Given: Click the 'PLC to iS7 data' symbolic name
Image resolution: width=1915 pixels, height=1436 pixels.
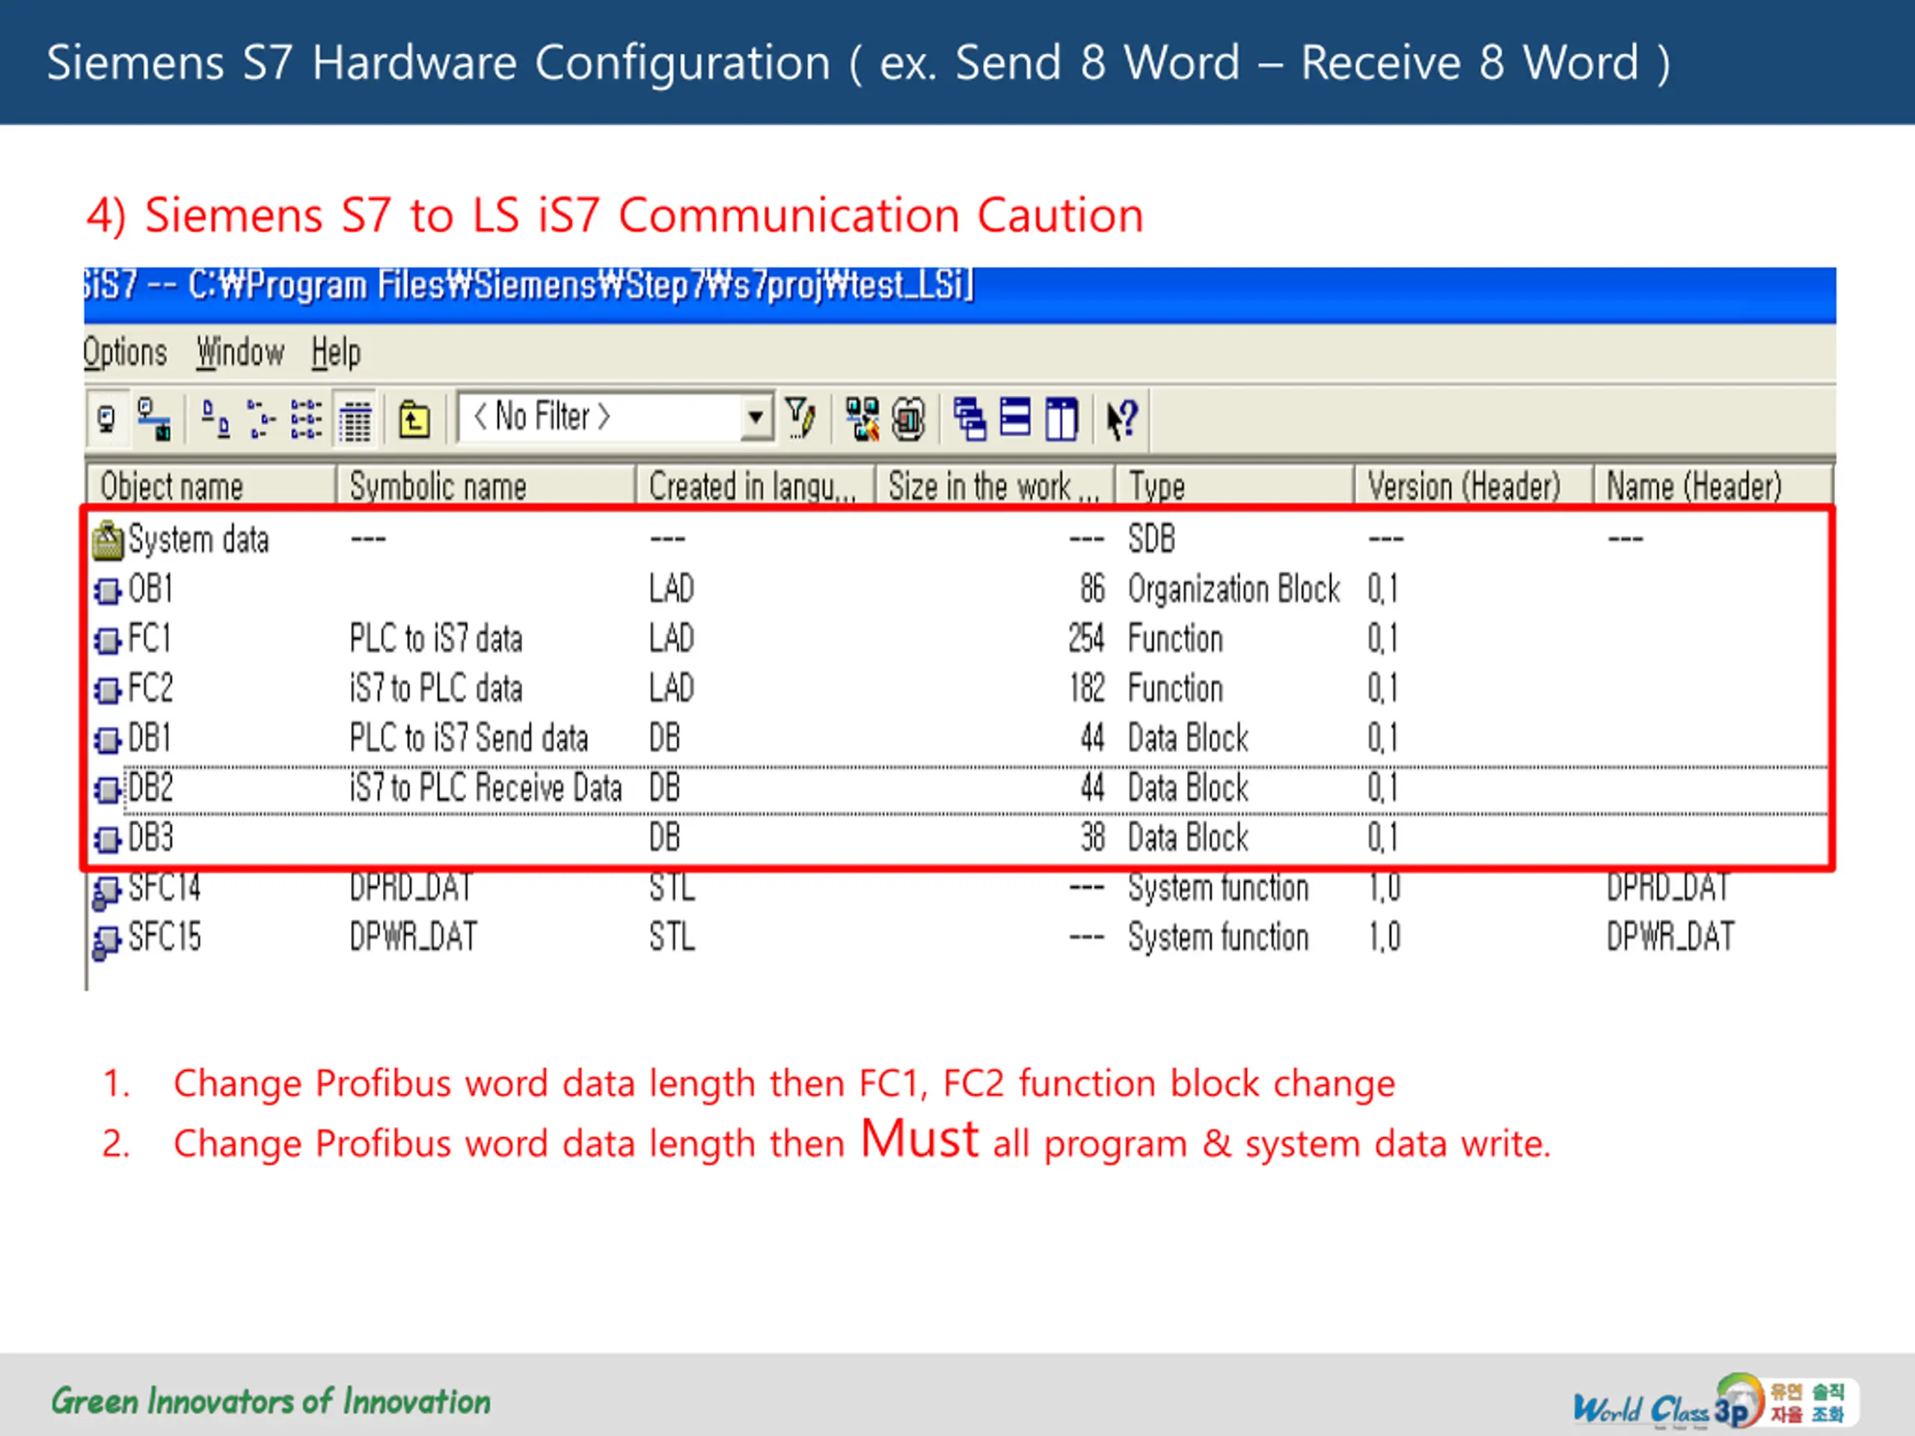Looking at the screenshot, I should pos(435,639).
